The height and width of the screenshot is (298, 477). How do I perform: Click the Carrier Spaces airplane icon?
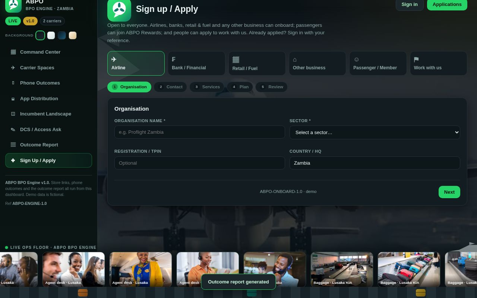click(x=13, y=67)
